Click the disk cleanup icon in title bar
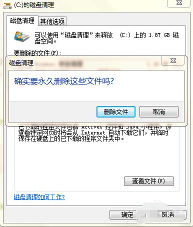This screenshot has height=227, width=193. 7,6
